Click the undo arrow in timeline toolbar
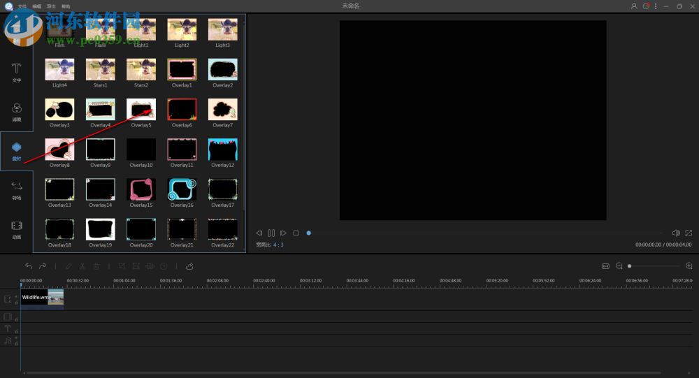699x378 pixels. pos(29,266)
